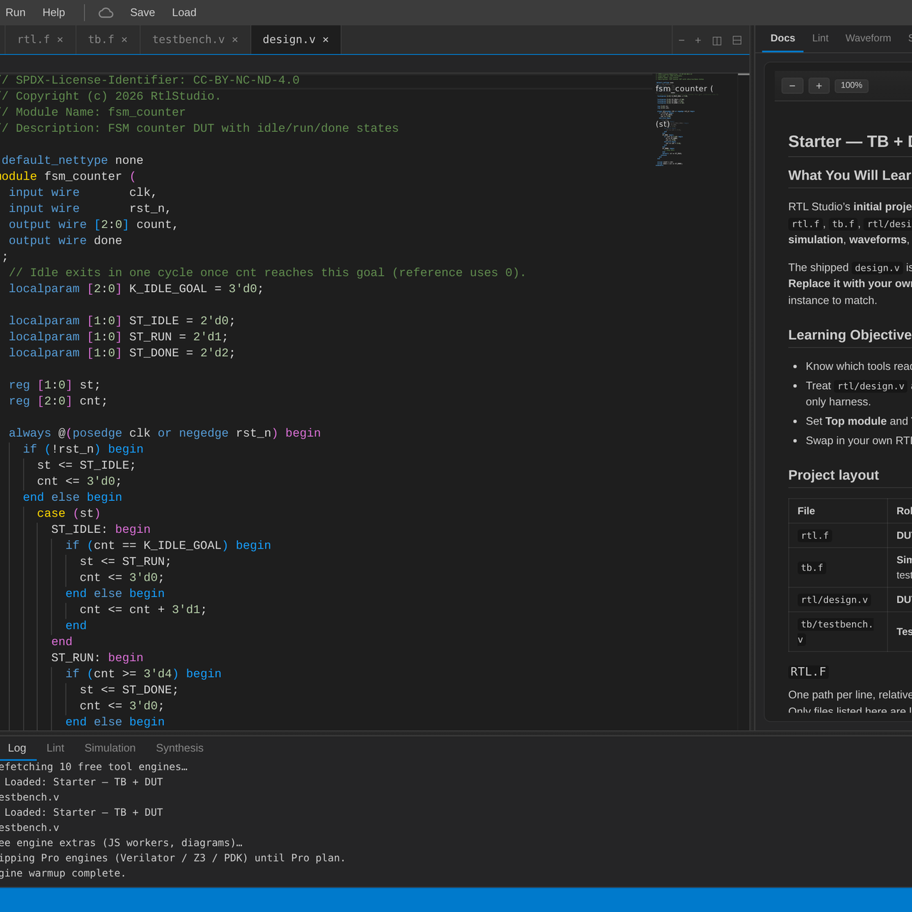Viewport: 912px width, 912px height.
Task: Click the 'Pro engines' skipped log line
Action: (x=172, y=858)
